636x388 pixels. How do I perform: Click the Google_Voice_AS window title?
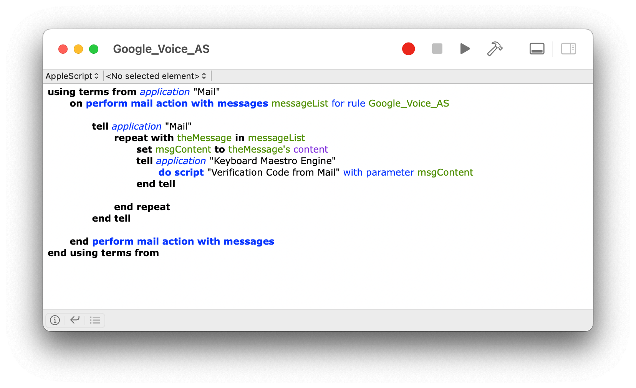(x=161, y=49)
